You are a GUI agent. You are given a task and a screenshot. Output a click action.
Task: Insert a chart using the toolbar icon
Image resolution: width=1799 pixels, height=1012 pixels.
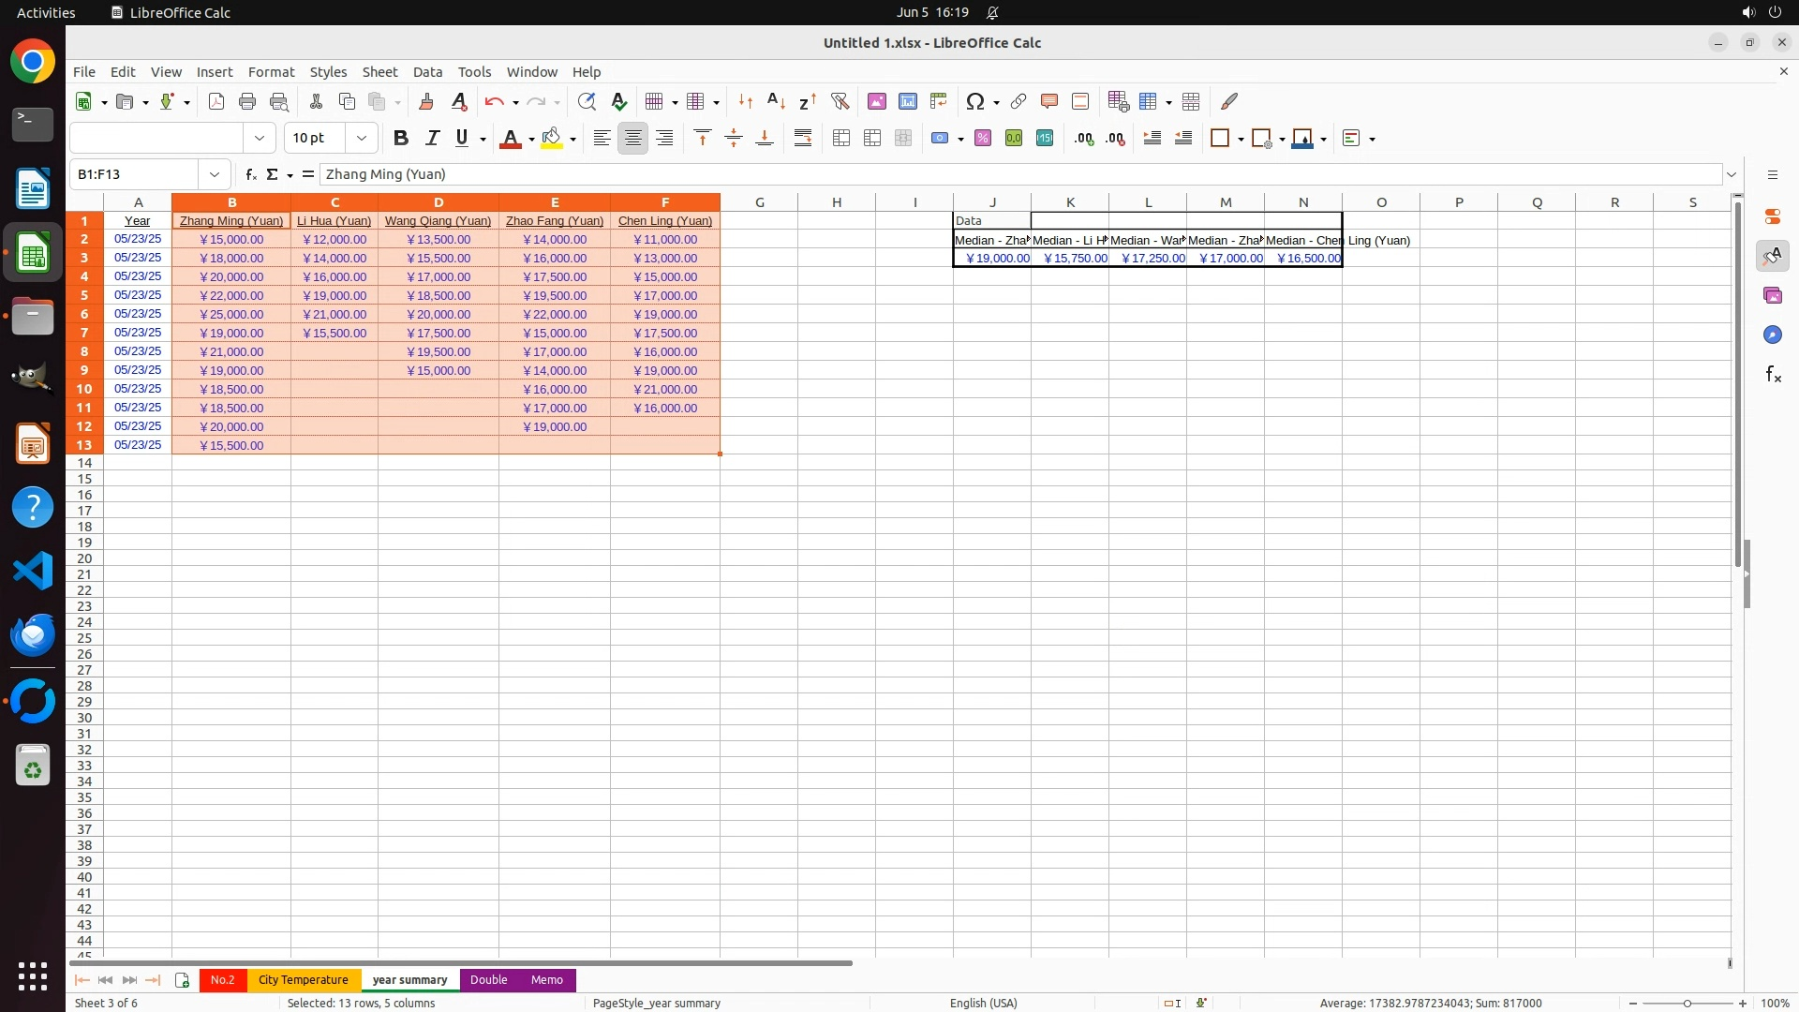pyautogui.click(x=907, y=101)
